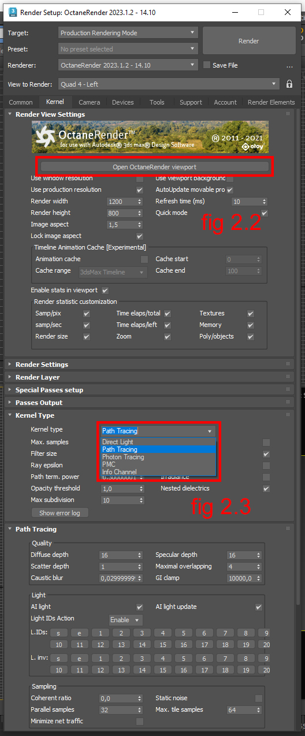Click the Diffuse depth value field

(x=117, y=555)
